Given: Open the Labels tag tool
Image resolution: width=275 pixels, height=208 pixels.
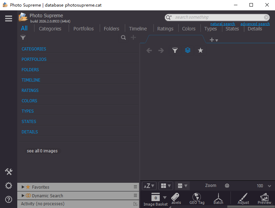Looking at the screenshot, I should coord(176,199).
